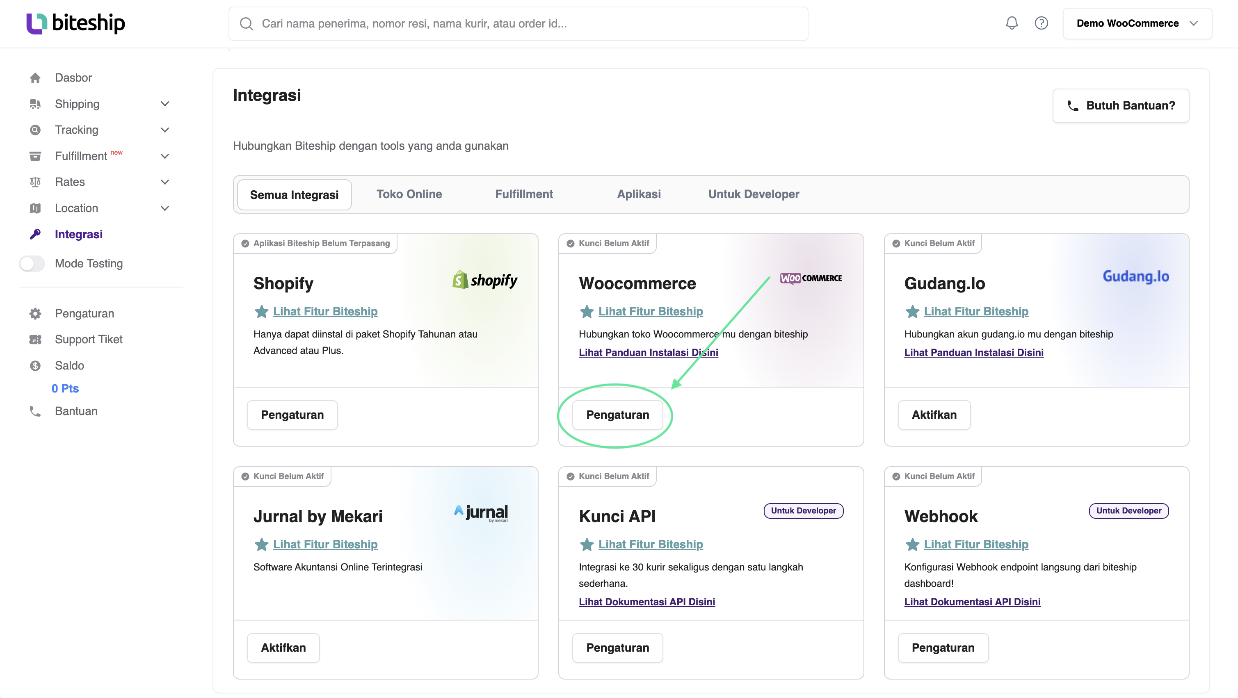
Task: Click the search input field
Action: [x=519, y=23]
